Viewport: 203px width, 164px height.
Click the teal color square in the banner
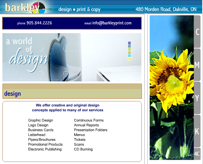click(129, 46)
